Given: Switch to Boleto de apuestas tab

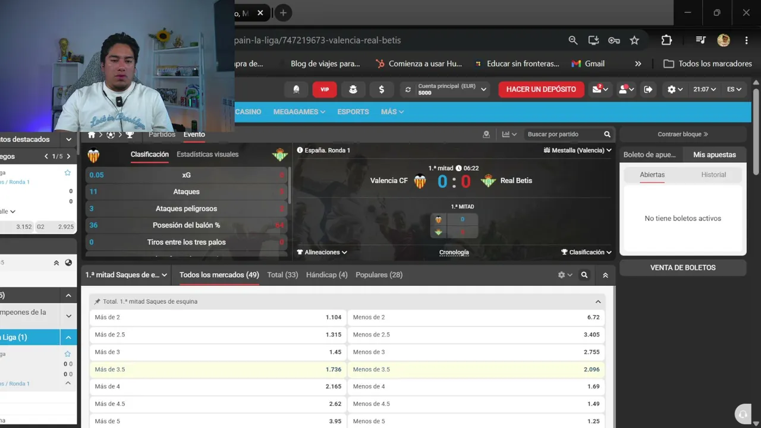Looking at the screenshot, I should tap(650, 155).
